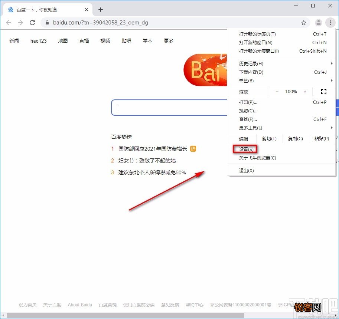The height and width of the screenshot is (319, 339).
Task: Open the hao123 navigation link
Action: coord(39,41)
